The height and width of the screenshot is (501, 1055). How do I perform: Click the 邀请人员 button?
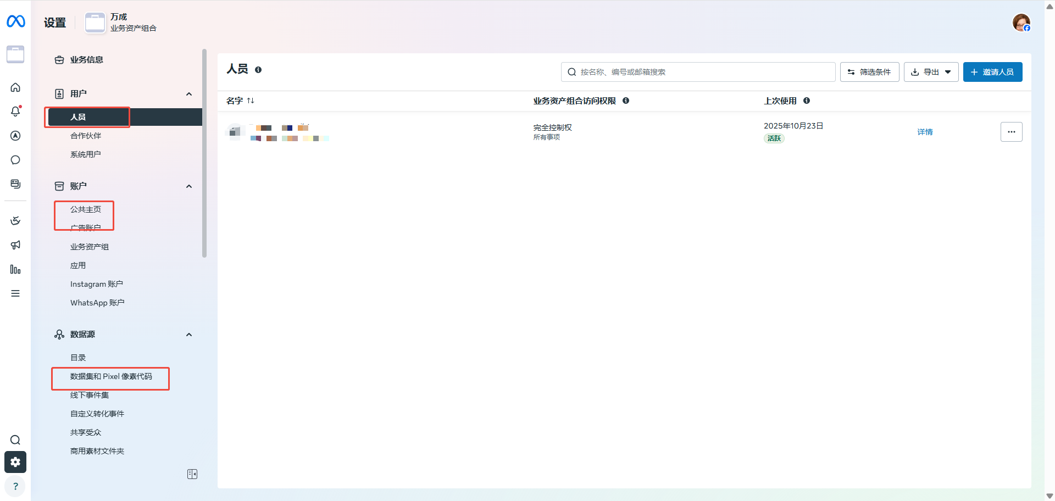992,72
